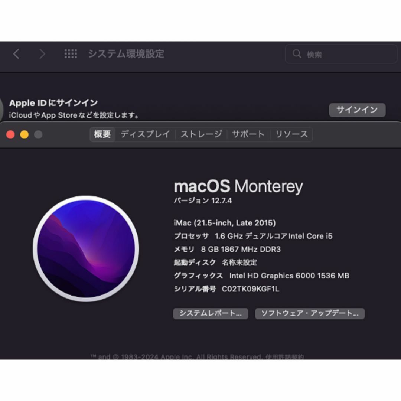Show the リソース tab
The image size is (401, 401).
pyautogui.click(x=291, y=134)
